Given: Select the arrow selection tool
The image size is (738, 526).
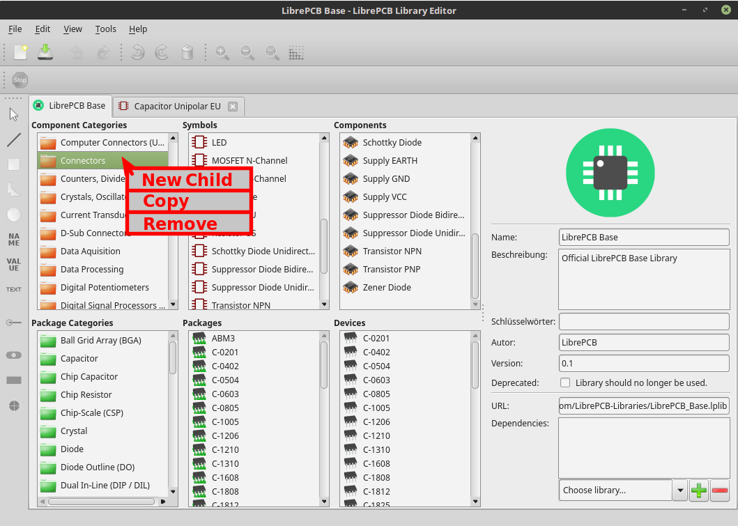Looking at the screenshot, I should (x=13, y=114).
